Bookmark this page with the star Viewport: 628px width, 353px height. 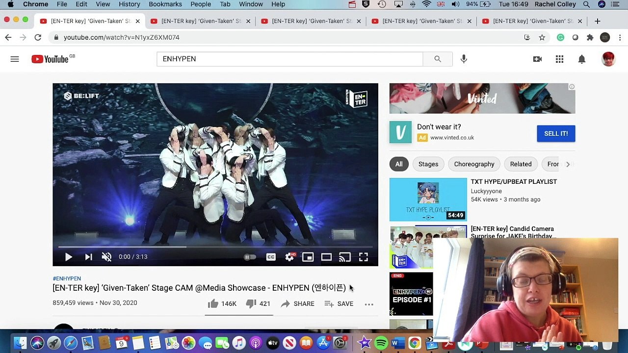[x=542, y=37]
